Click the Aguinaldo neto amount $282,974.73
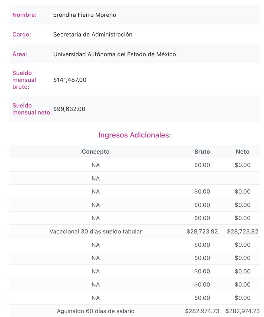Image resolution: width=264 pixels, height=317 pixels. [x=243, y=311]
